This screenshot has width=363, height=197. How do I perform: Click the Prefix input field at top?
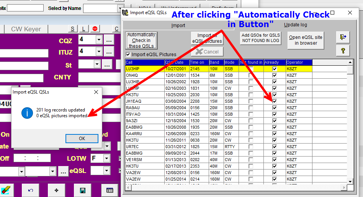[x=25, y=8]
